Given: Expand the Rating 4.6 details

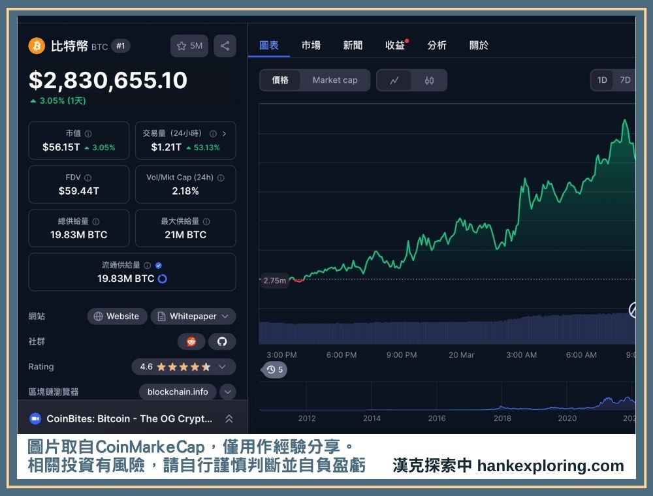Looking at the screenshot, I should coord(183,367).
